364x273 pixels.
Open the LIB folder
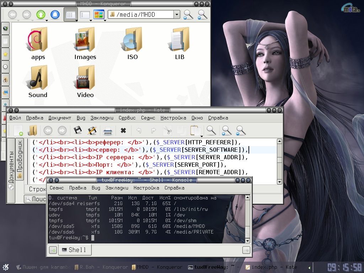pyautogui.click(x=180, y=44)
